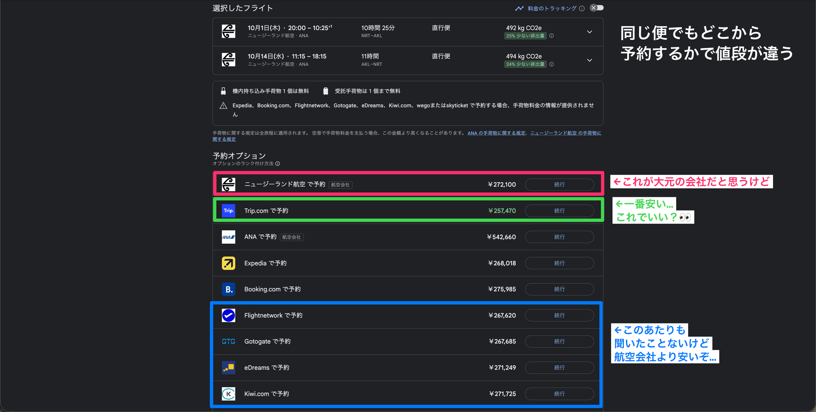The height and width of the screenshot is (412, 816).
Task: Click the emissions info icon for 492 kg CO2e
Action: pos(551,36)
